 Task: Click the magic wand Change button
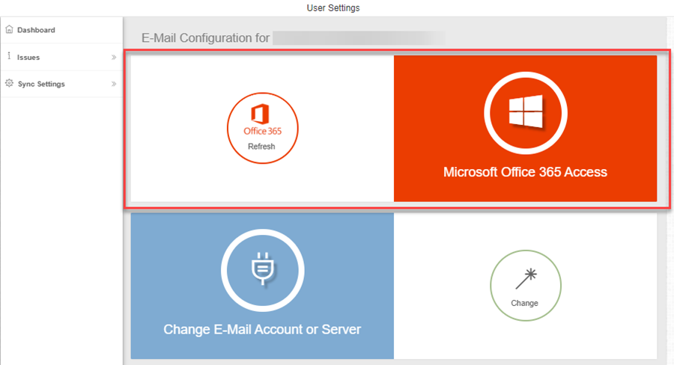(x=525, y=286)
